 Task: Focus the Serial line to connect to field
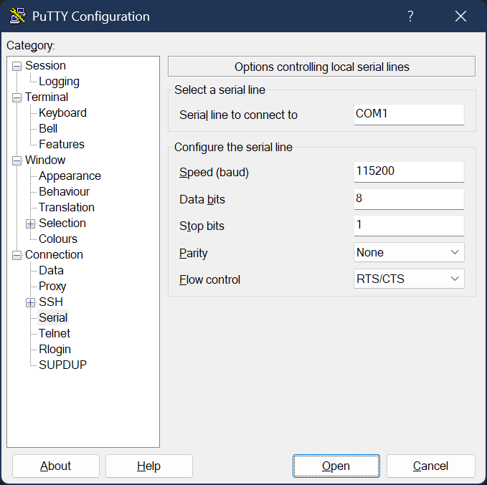[409, 114]
